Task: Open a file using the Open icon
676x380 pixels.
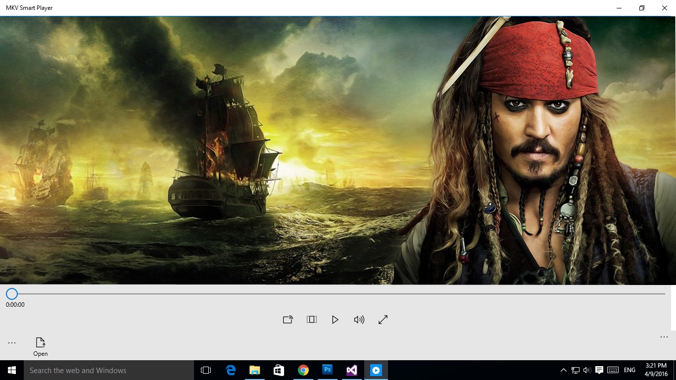Action: tap(41, 346)
